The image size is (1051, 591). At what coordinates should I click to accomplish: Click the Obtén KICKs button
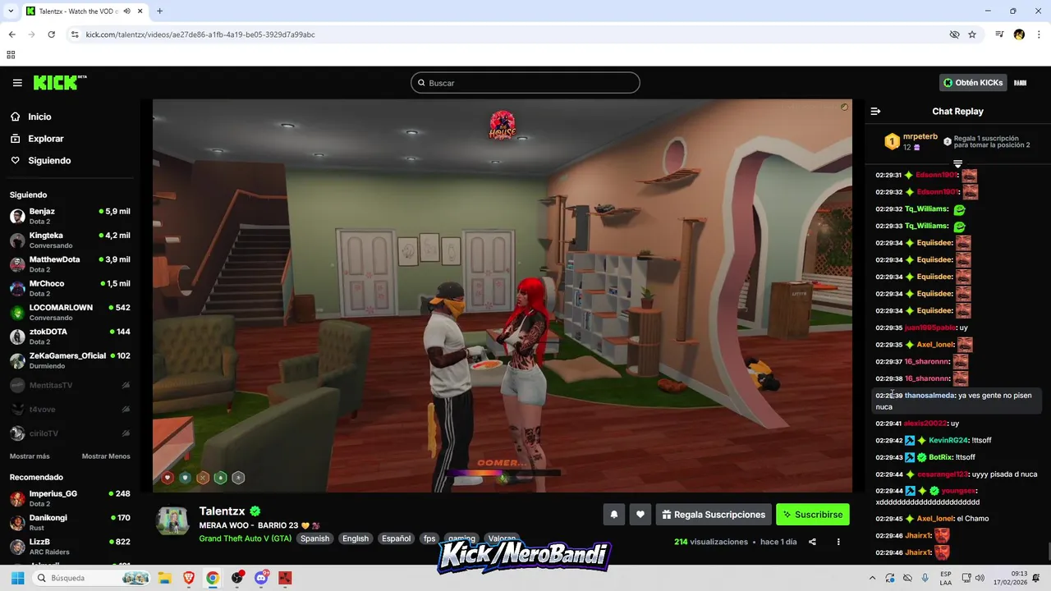973,83
